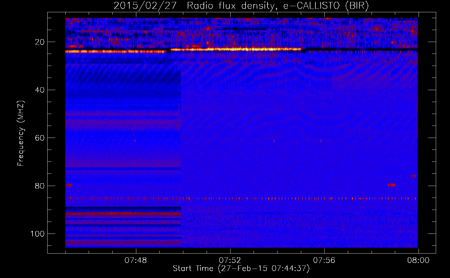The height and width of the screenshot is (278, 450).
Task: Click the 60 MHz frequency tick label
Action: coord(40,138)
